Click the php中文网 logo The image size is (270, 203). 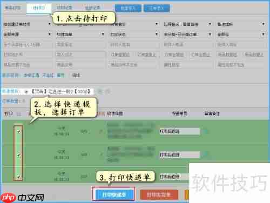pos(22,198)
